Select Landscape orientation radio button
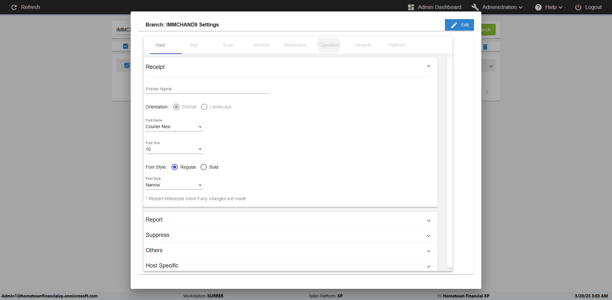Screen dimensions: 612x300 204,107
